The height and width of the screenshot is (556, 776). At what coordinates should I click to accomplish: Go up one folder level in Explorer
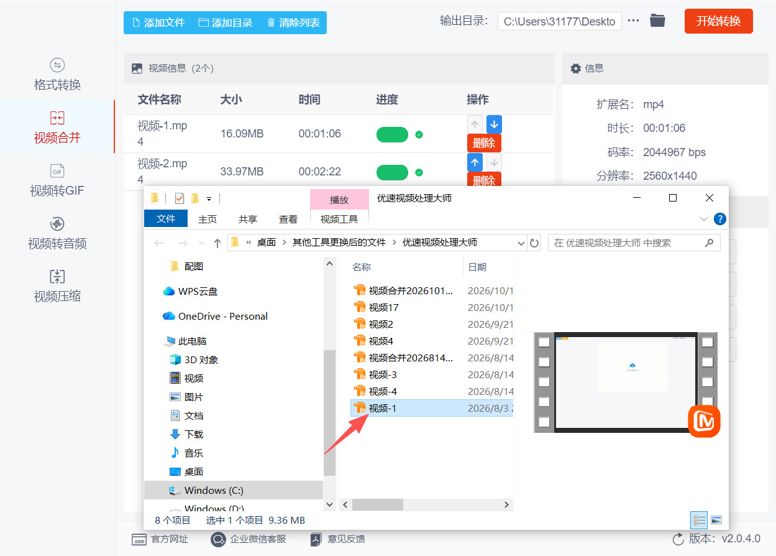(x=217, y=243)
